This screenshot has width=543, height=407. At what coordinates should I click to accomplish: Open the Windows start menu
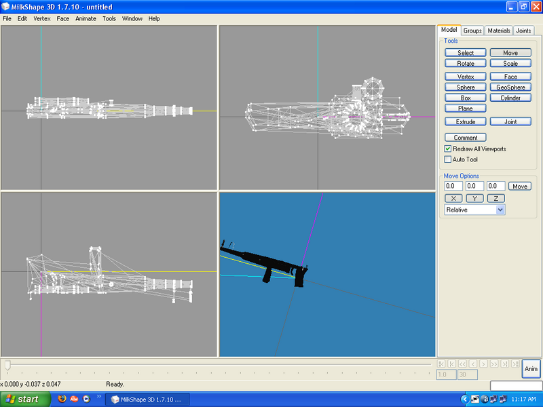pos(25,400)
